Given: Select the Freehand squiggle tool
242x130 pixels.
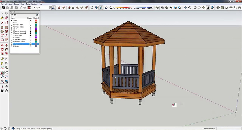Looking at the screenshot, I should (6, 23).
